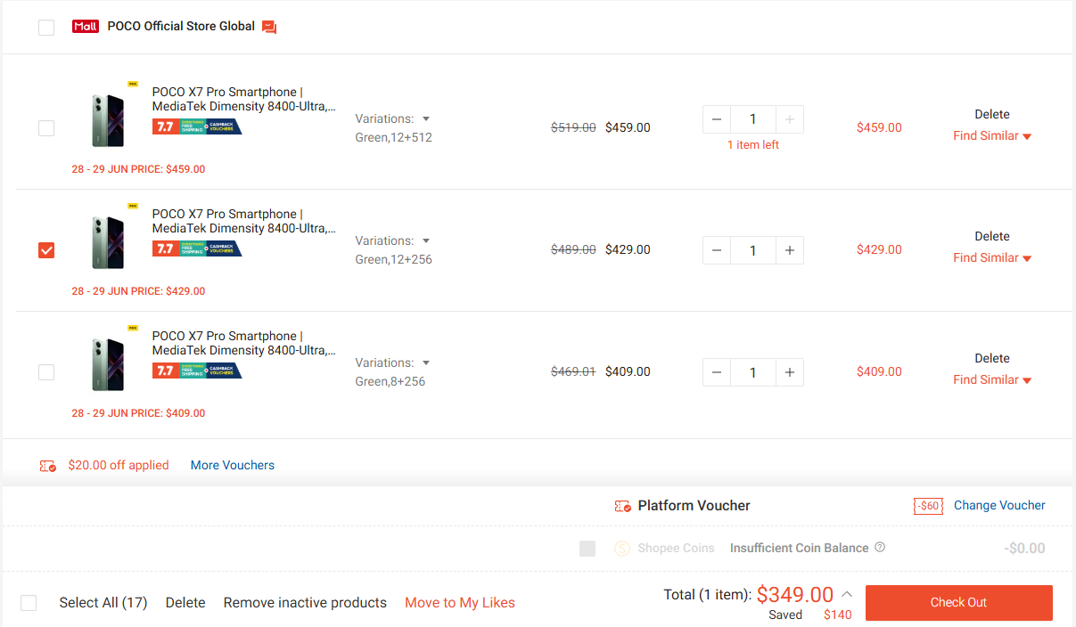Toggle the Shopee Coins checkbox
Image resolution: width=1076 pixels, height=627 pixels.
[587, 549]
